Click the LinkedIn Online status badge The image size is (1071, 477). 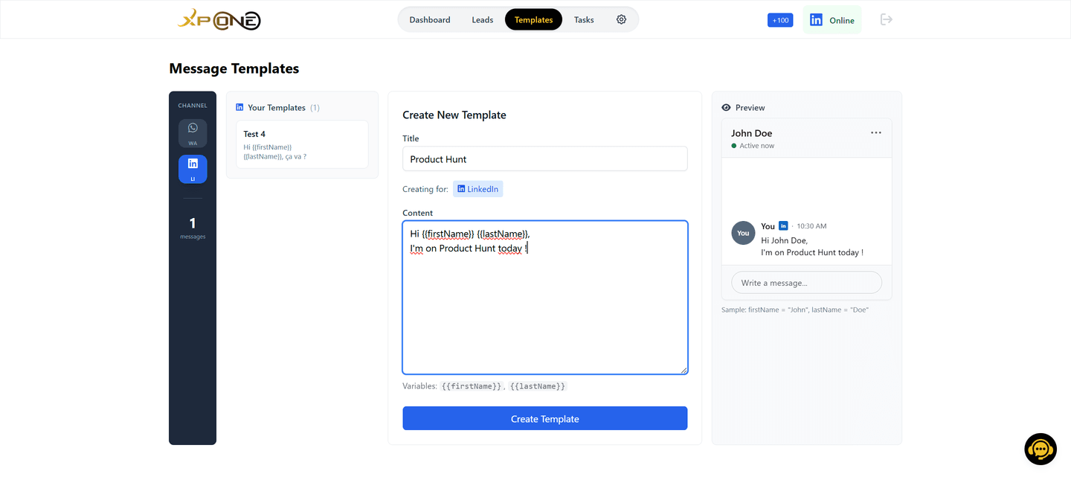832,20
